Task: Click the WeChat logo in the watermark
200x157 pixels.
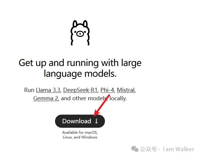Action: [x=135, y=149]
